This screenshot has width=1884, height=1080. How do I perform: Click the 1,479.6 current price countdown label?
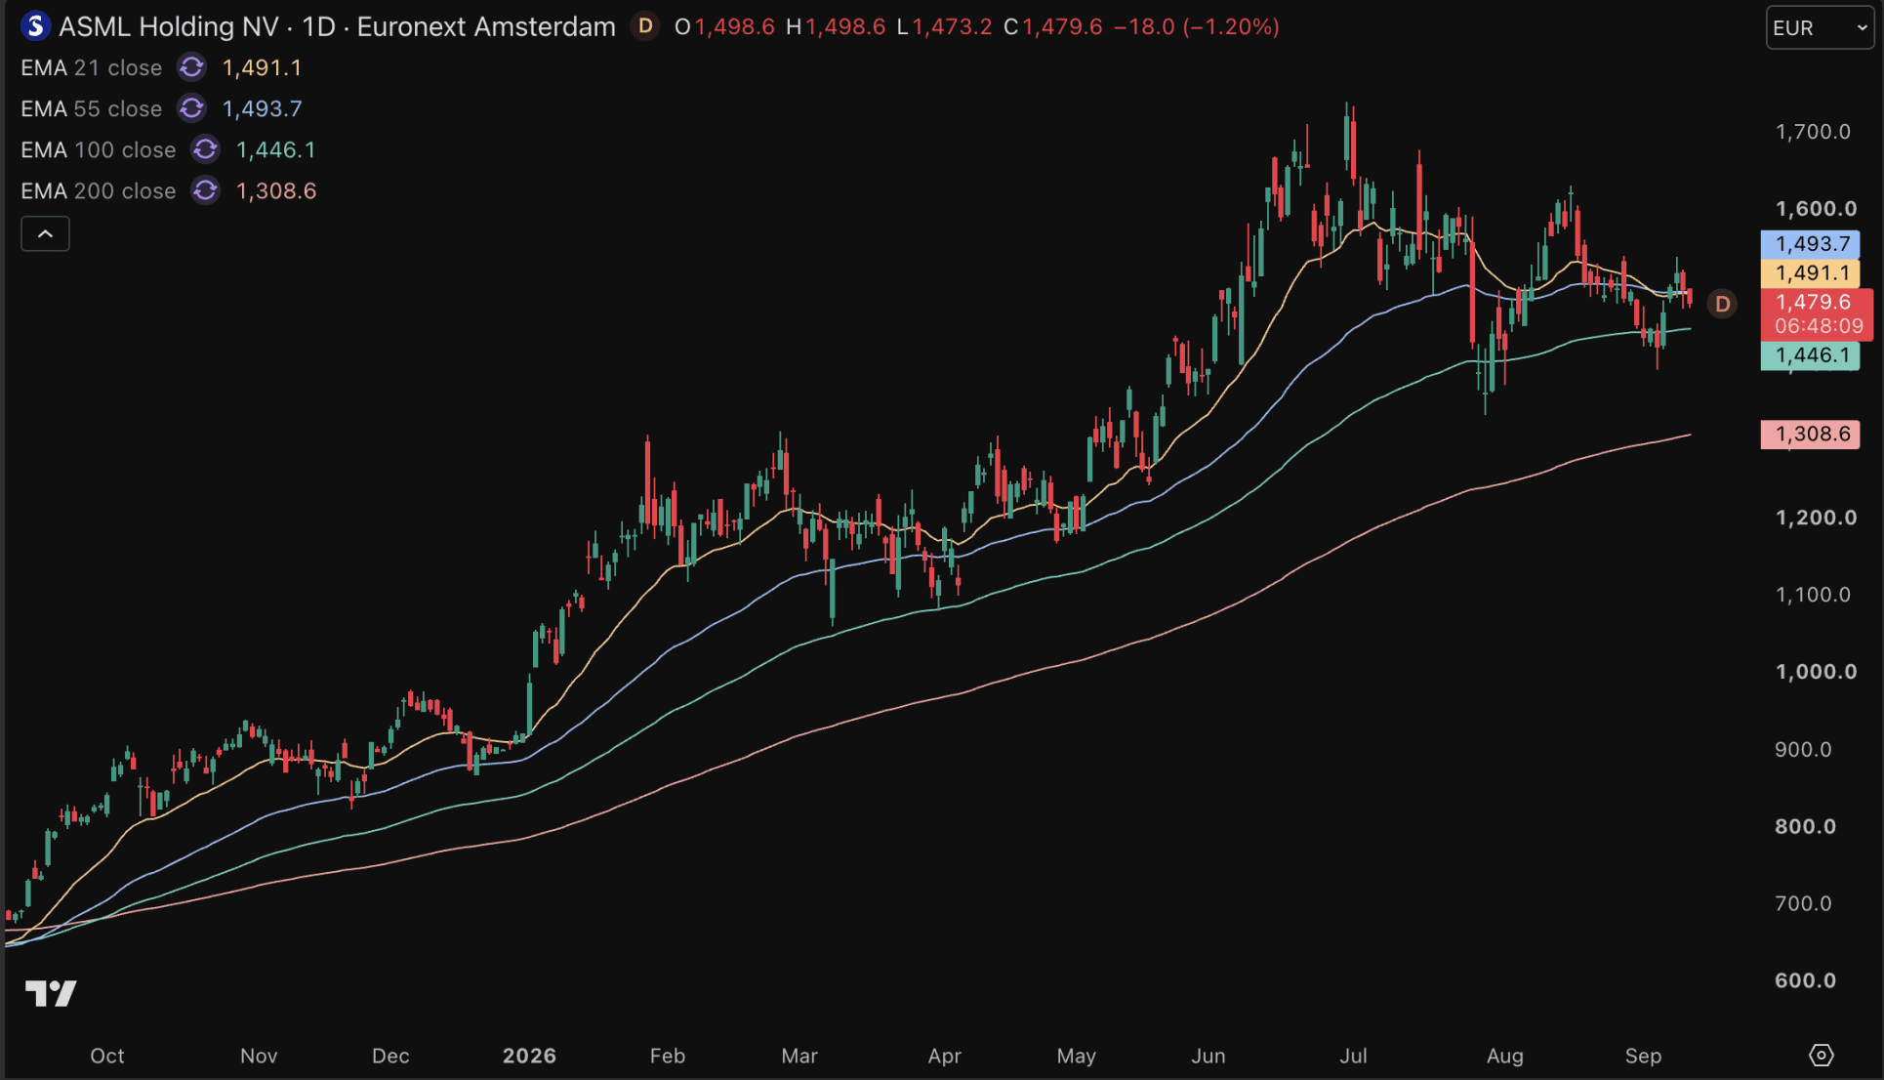click(1817, 314)
